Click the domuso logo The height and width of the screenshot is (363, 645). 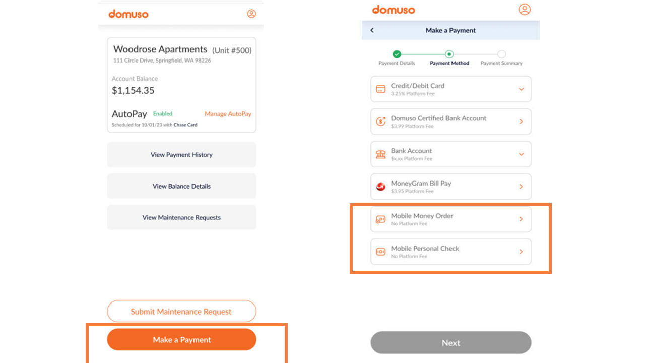pos(394,9)
